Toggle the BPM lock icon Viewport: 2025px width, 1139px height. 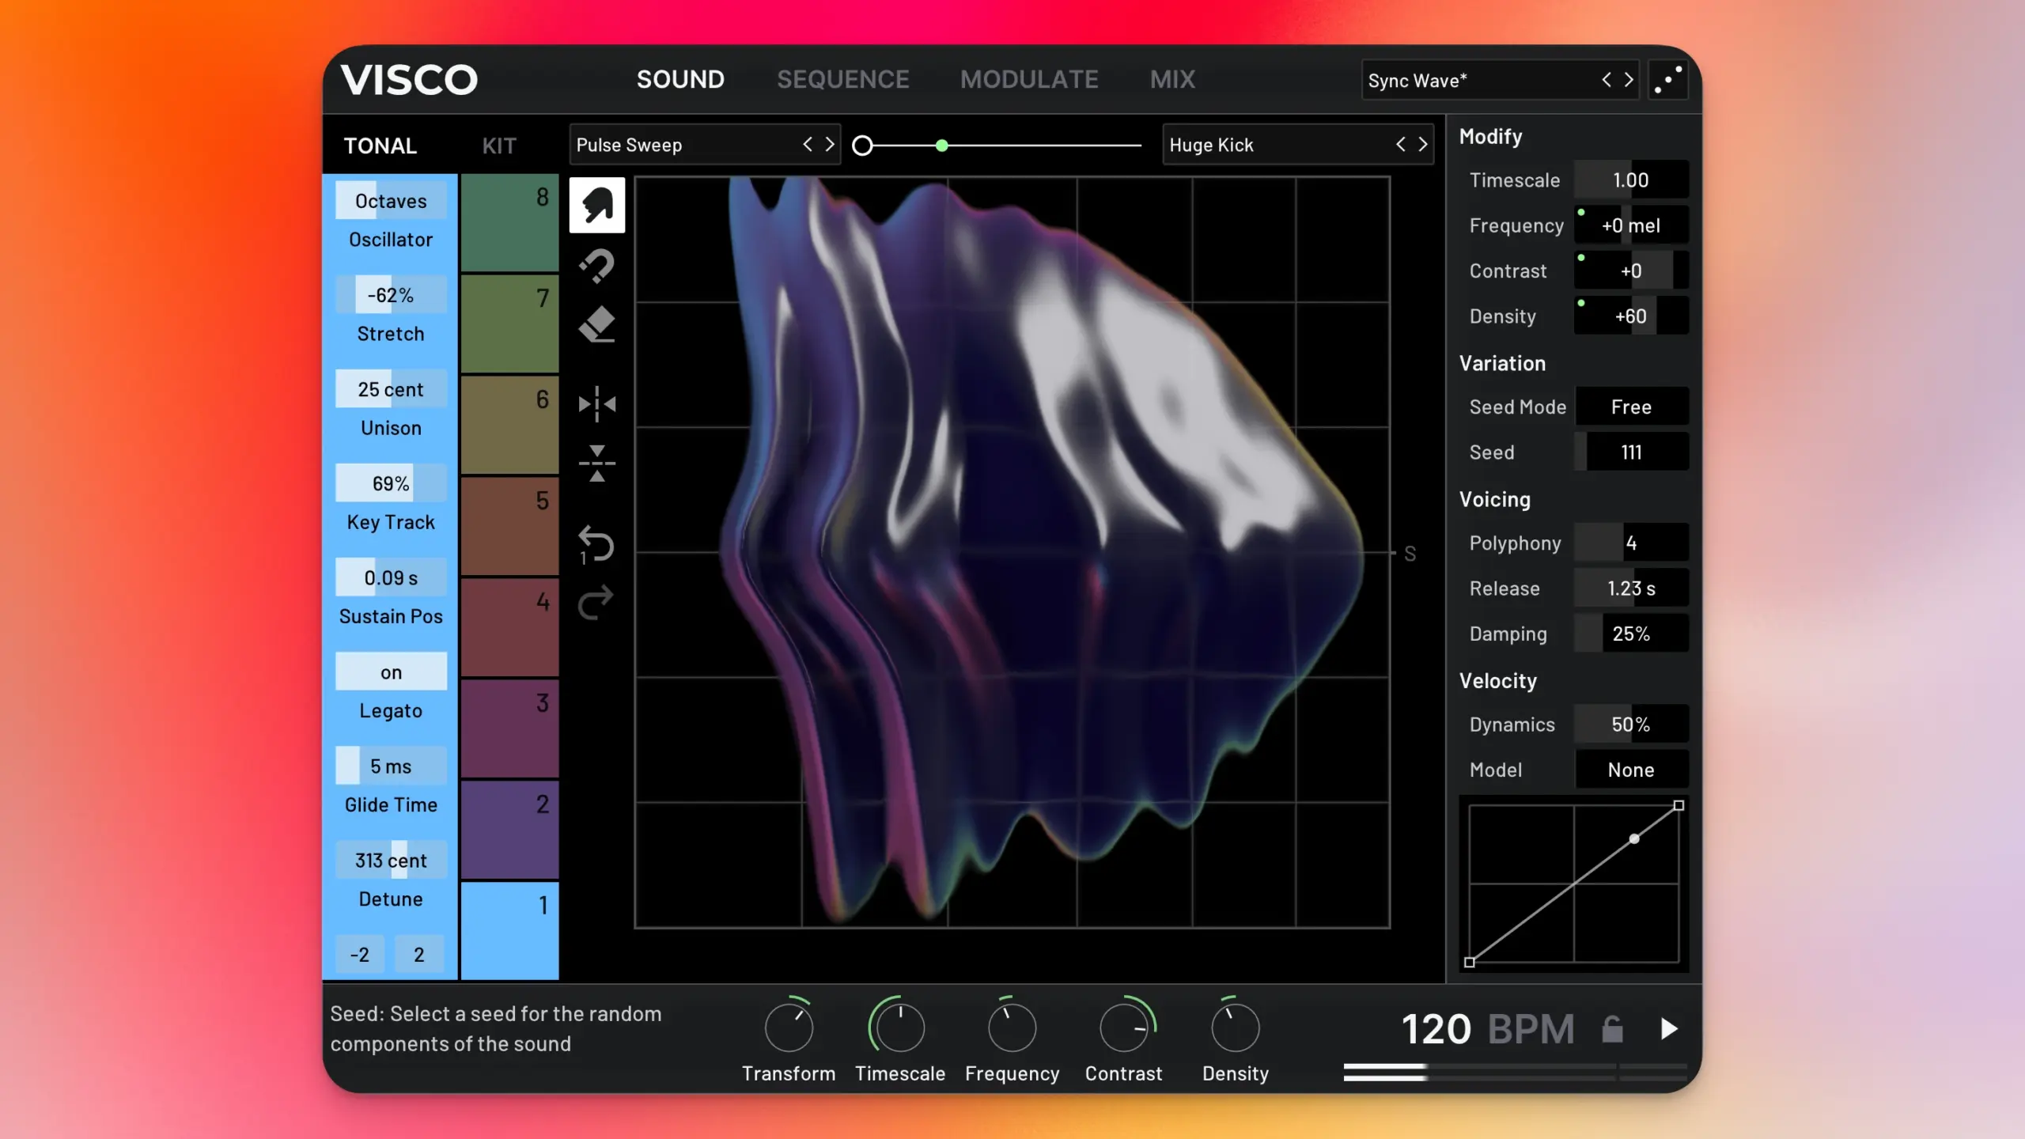click(x=1612, y=1029)
